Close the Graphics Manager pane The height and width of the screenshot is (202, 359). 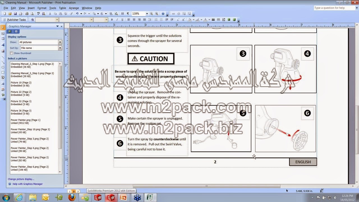click(x=61, y=26)
